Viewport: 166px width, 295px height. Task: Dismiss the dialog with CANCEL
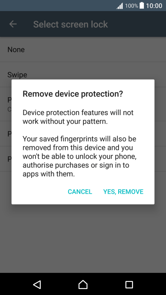pos(80,191)
